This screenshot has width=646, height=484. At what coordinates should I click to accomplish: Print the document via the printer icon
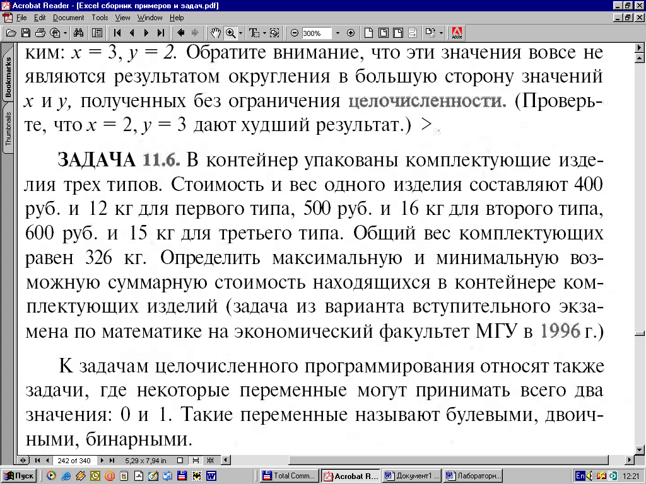[x=40, y=33]
